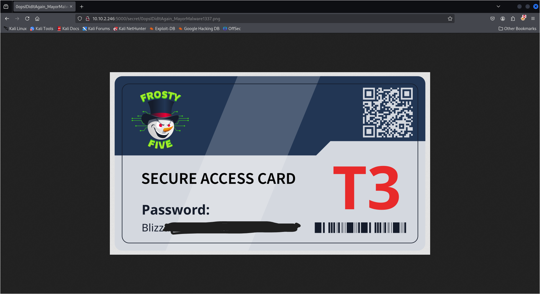The width and height of the screenshot is (540, 294).
Task: Open the Firefox View tab list icon
Action: point(6,6)
